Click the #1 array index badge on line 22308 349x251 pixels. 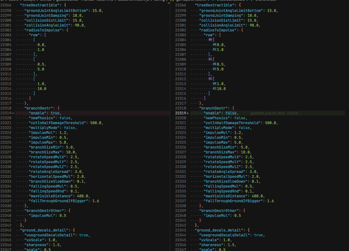[210, 59]
